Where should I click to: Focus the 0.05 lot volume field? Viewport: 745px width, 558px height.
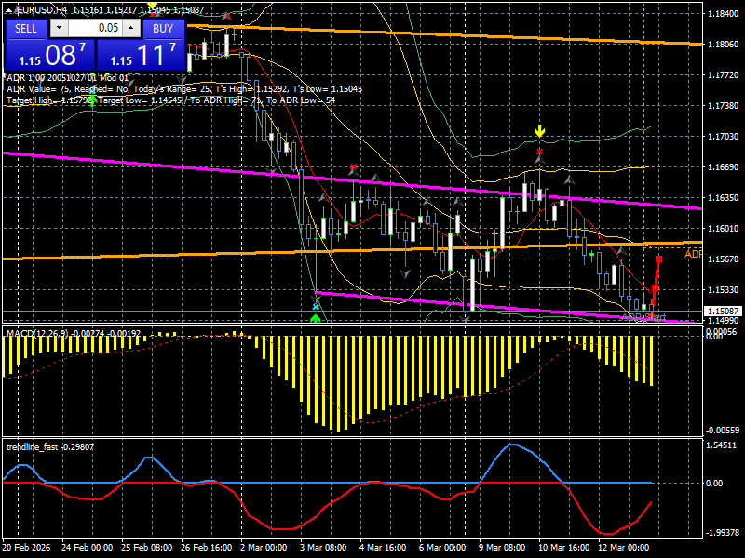coord(95,28)
